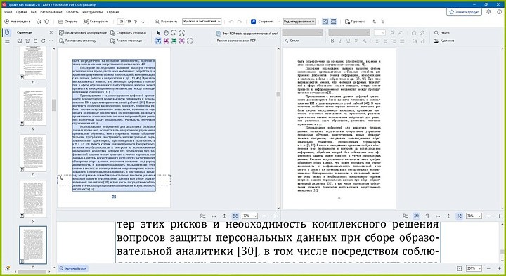
Task: Open the Справка menu
Action: click(112, 12)
